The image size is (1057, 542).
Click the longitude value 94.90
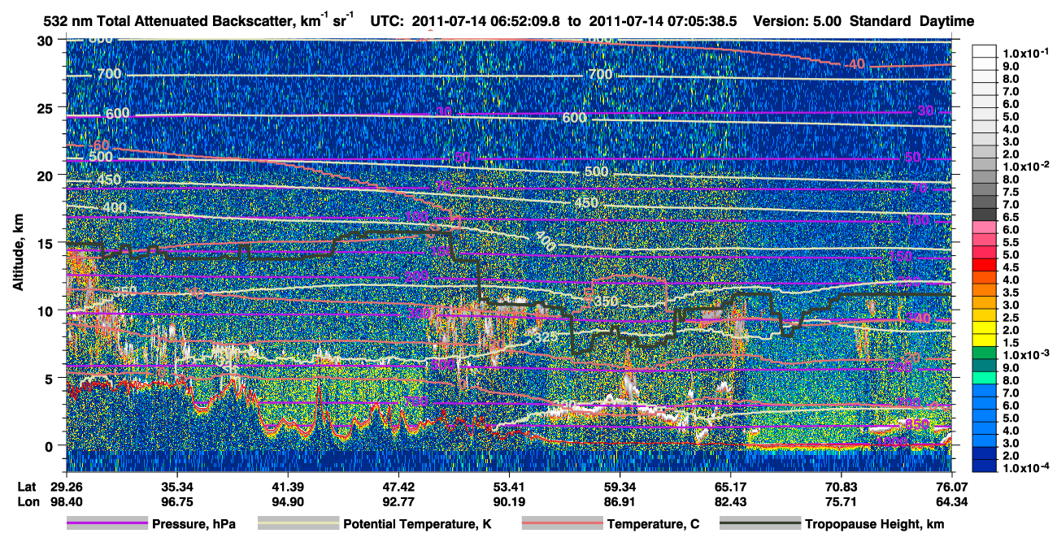[288, 501]
